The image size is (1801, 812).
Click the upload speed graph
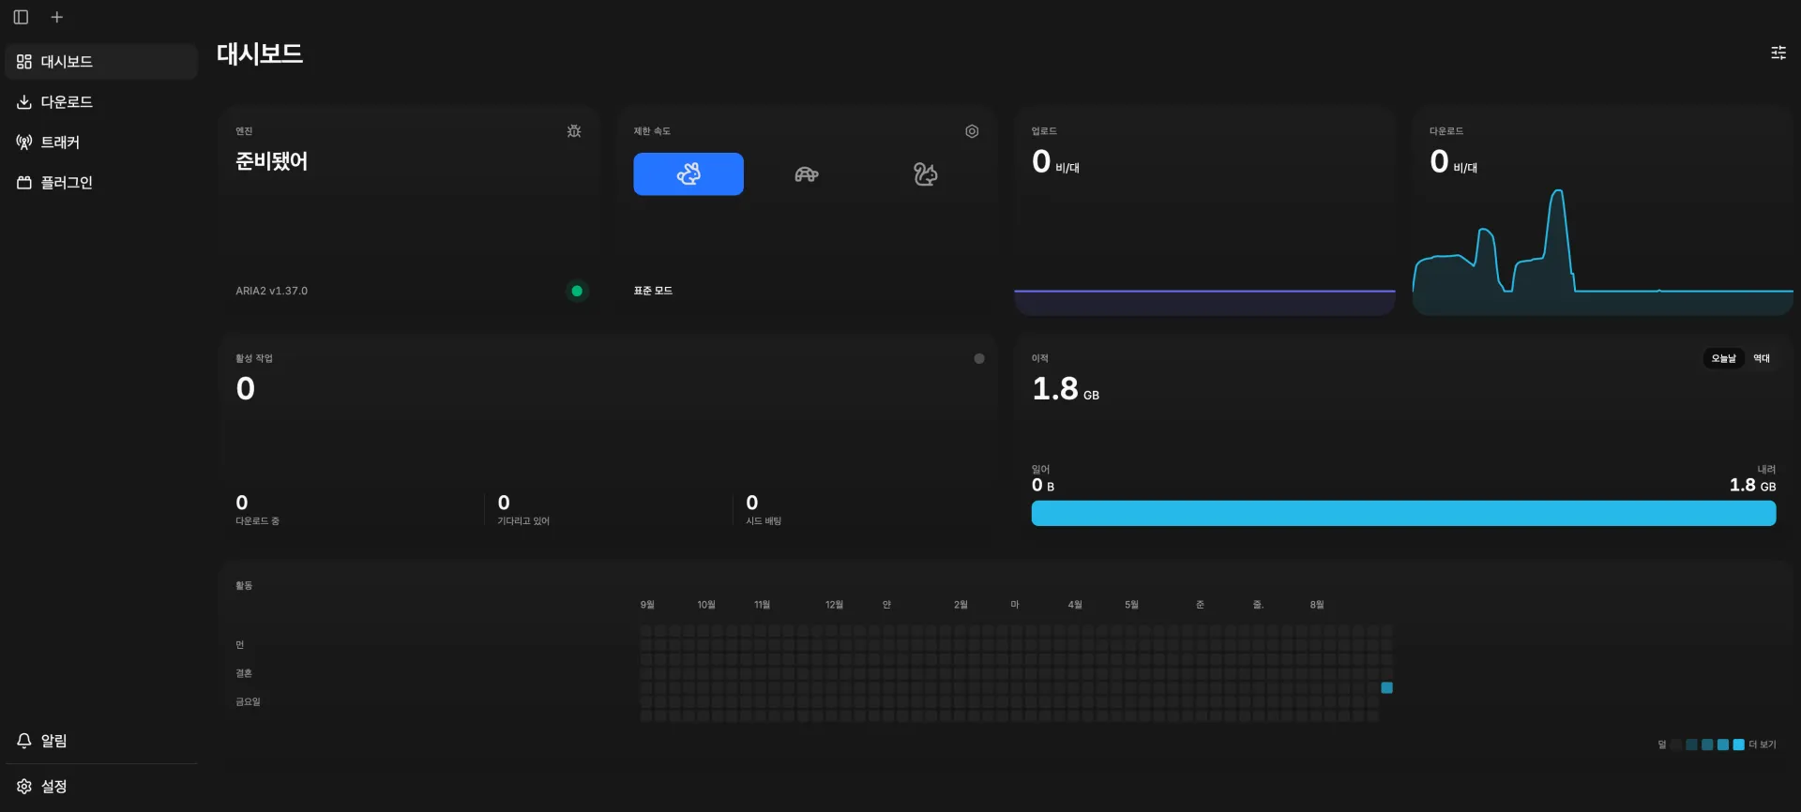[x=1204, y=302]
